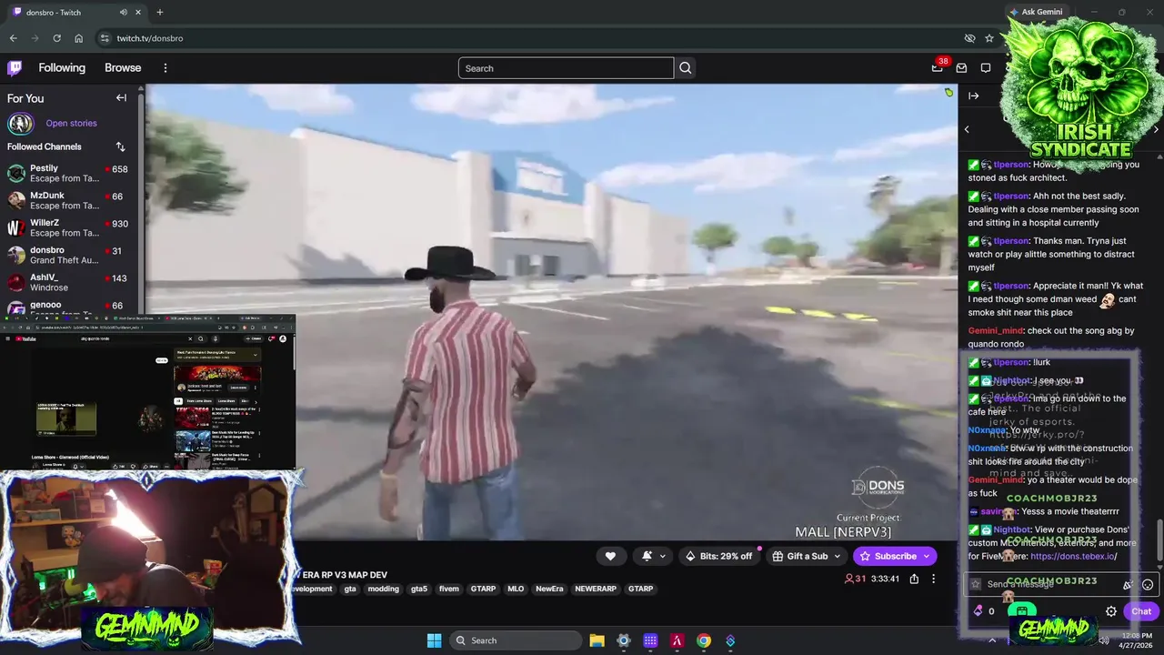Viewport: 1164px width, 655px height.
Task: Bookmark this page with star icon
Action: point(989,38)
